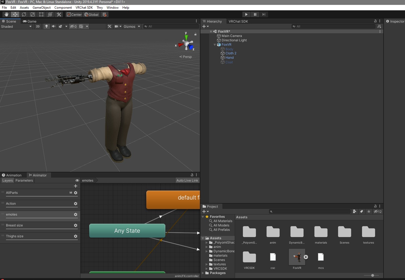Screen dimensions: 405x280
Task: Add a new animator layer
Action: 76,186
